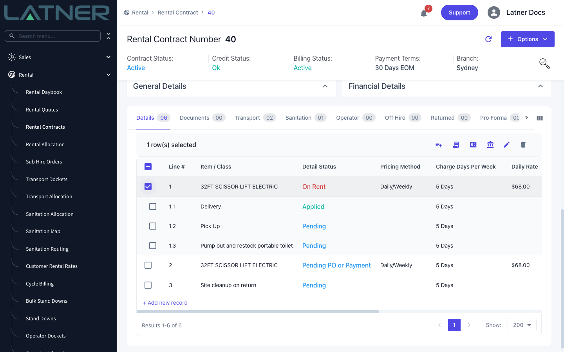Click the search magnifier near Branch

point(544,63)
